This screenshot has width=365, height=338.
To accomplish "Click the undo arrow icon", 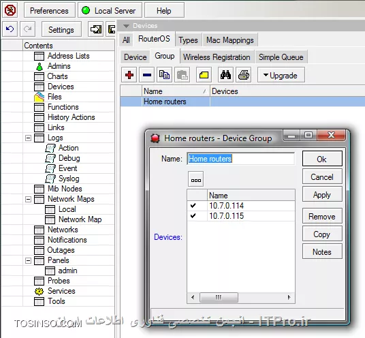I will coord(10,29).
